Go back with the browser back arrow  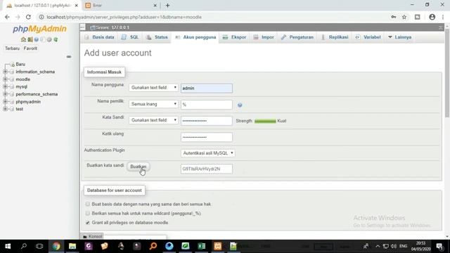(x=7, y=17)
